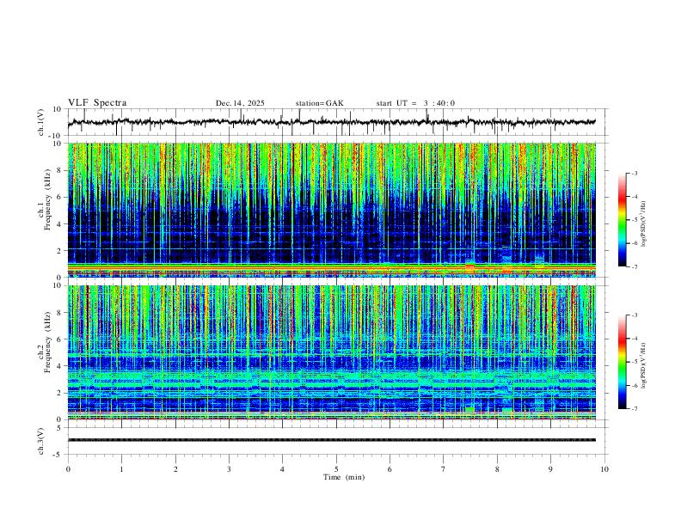Click the "-3" label on ch.1 colorbar
The image size is (681, 526).
[634, 173]
